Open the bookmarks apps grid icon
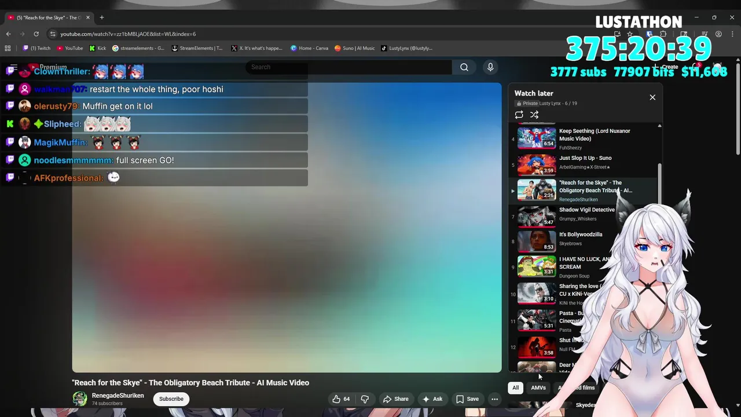The width and height of the screenshot is (741, 417). point(8,49)
